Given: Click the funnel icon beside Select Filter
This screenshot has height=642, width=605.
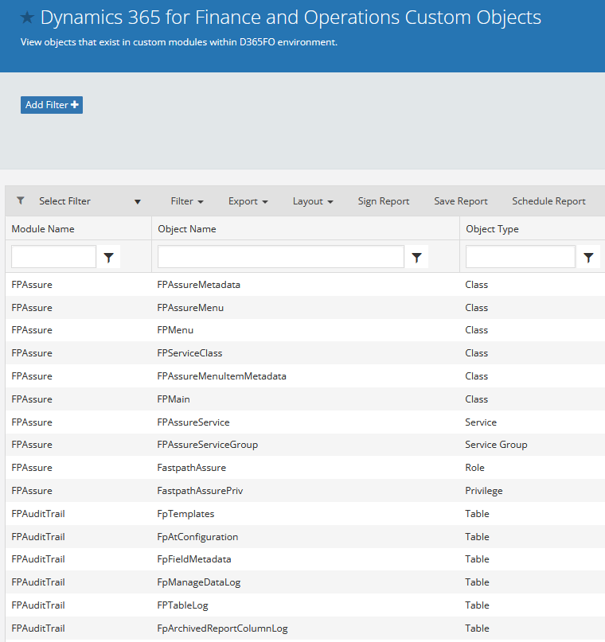Looking at the screenshot, I should click(21, 200).
